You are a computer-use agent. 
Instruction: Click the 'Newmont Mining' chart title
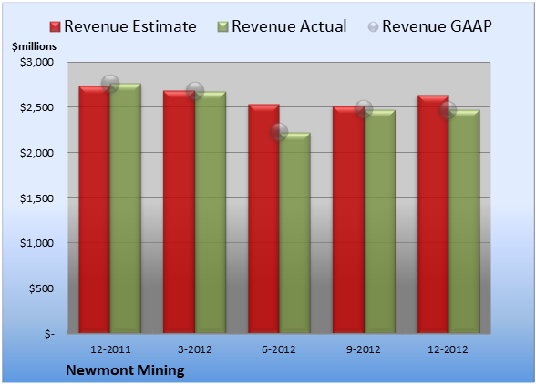pyautogui.click(x=125, y=370)
